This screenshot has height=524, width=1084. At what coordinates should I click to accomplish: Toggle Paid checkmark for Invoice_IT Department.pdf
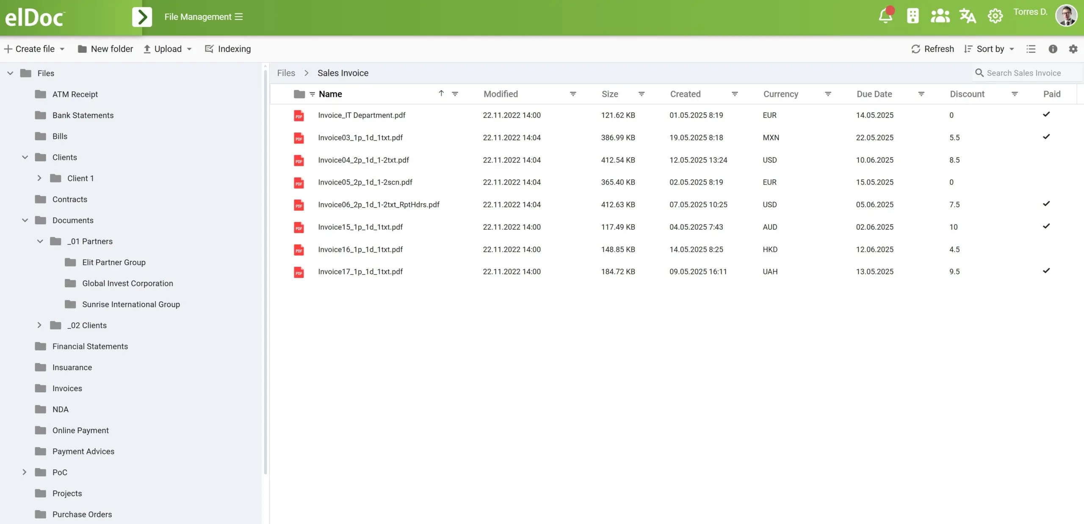[1046, 114]
